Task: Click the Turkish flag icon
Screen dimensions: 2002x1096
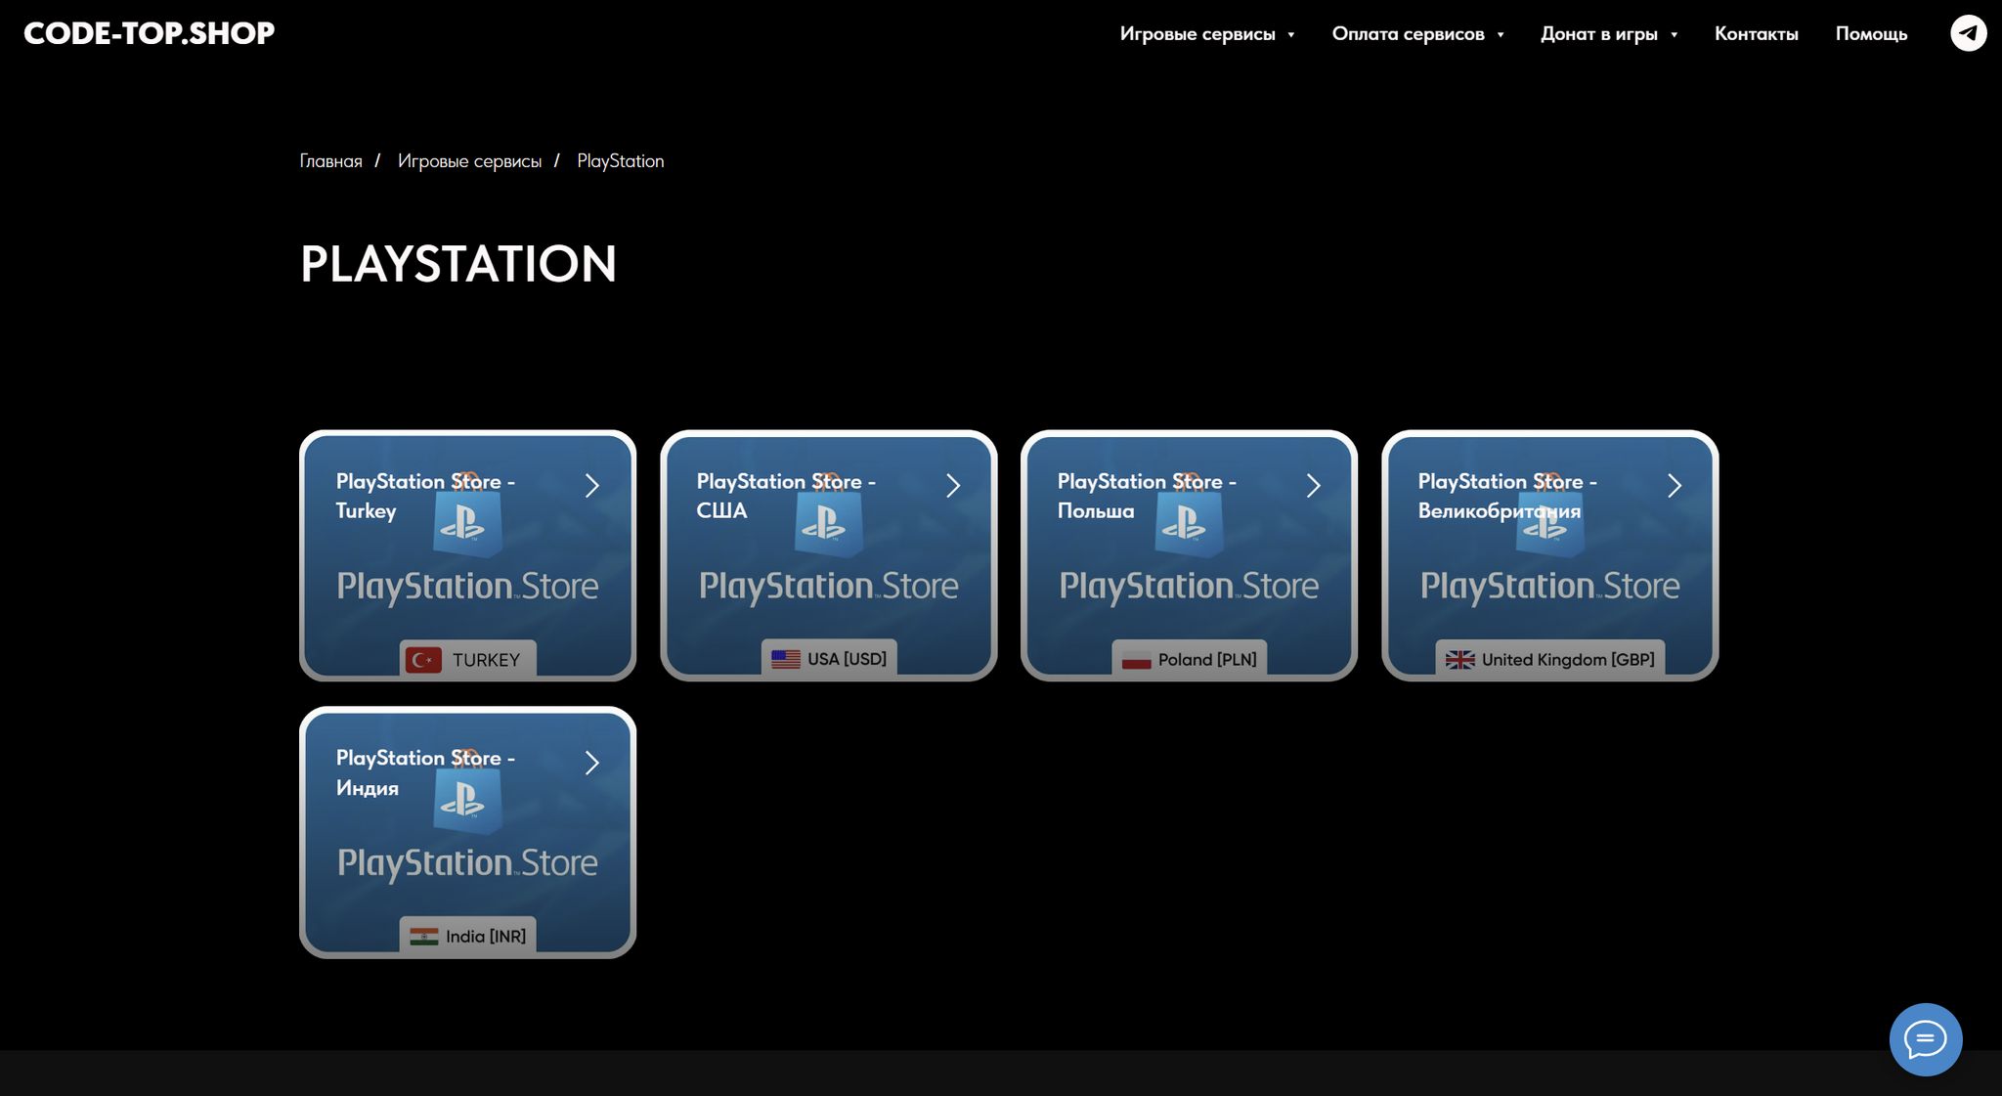Action: click(x=424, y=660)
